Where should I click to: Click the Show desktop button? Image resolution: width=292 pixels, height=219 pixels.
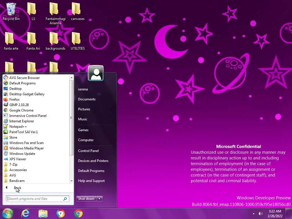click(x=288, y=214)
